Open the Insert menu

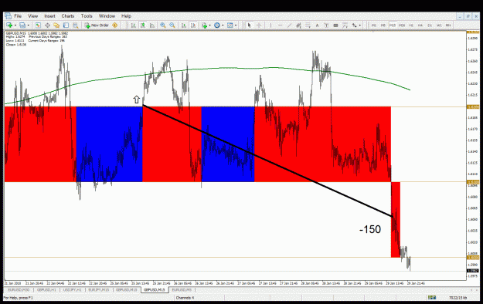[49, 16]
